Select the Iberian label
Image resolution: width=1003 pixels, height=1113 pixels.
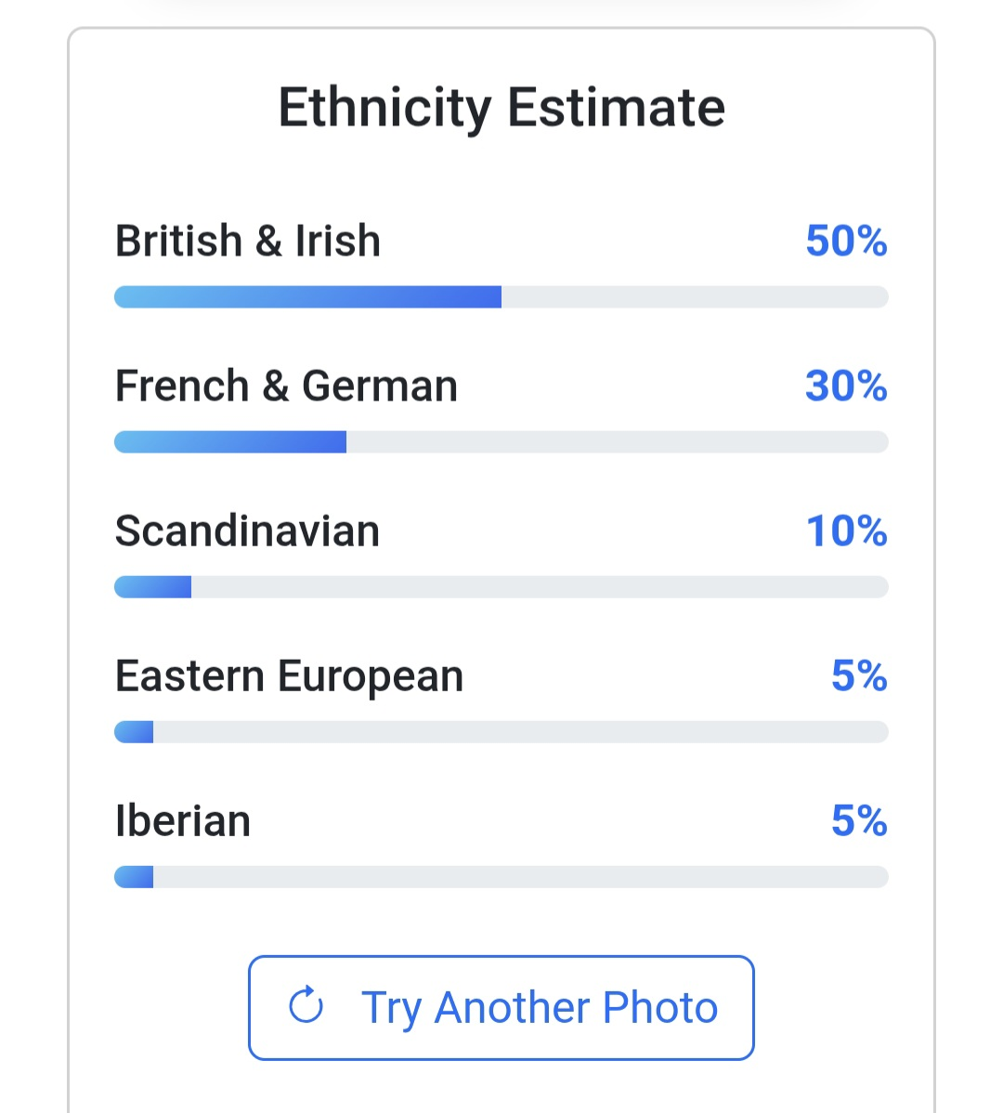tap(183, 821)
